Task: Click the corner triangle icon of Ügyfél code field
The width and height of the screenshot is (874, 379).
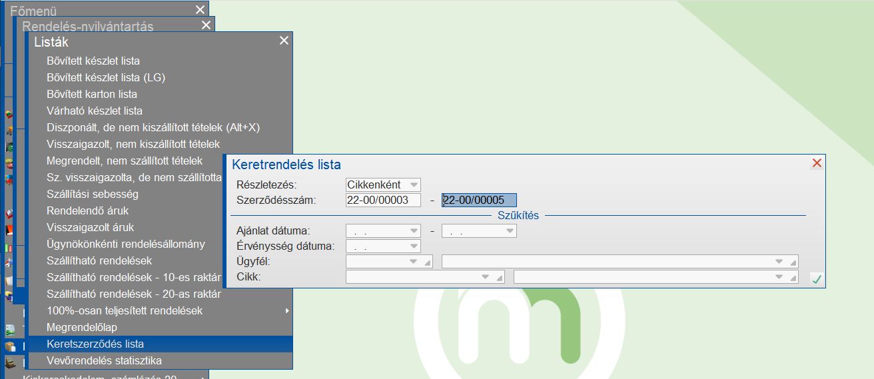Action: click(428, 263)
